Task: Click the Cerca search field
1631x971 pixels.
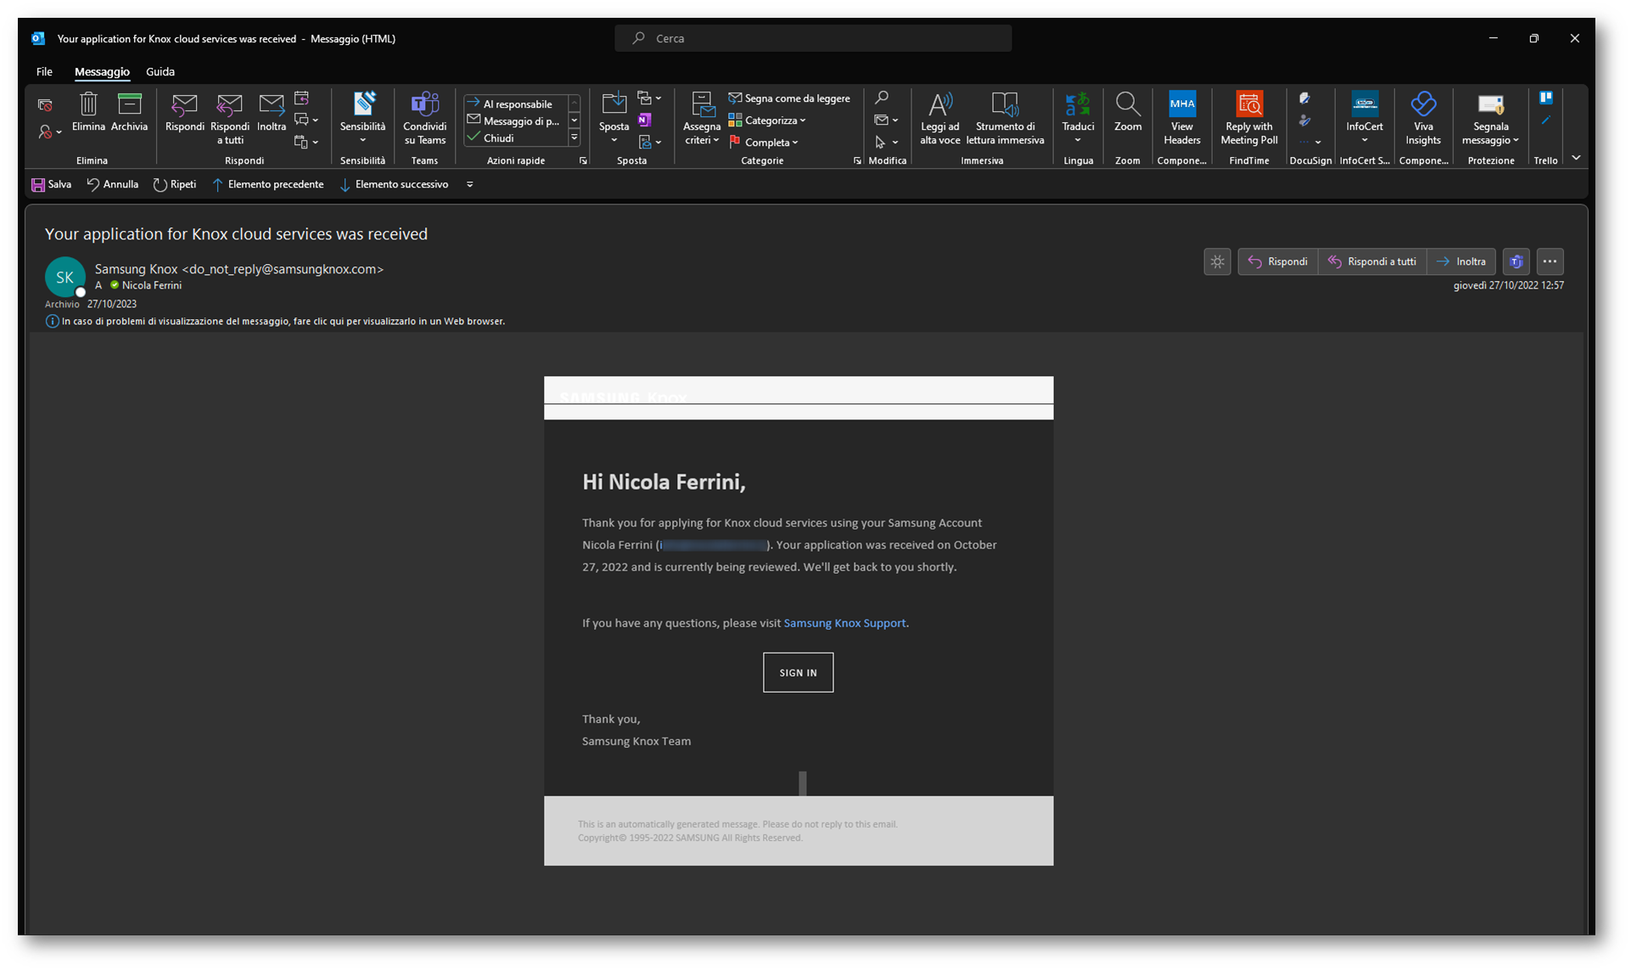Action: pyautogui.click(x=813, y=38)
